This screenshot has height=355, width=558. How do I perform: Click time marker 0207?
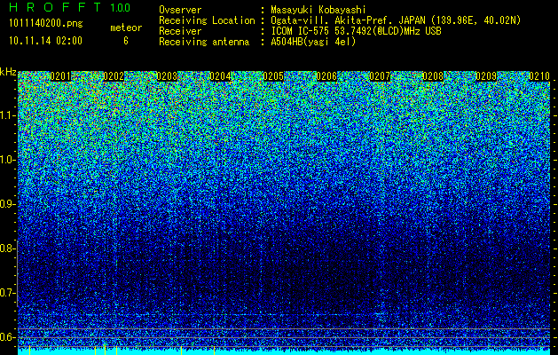[380, 76]
